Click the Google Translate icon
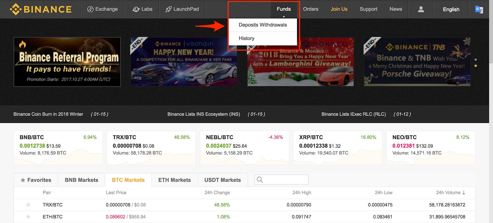The width and height of the screenshot is (493, 223). (479, 10)
